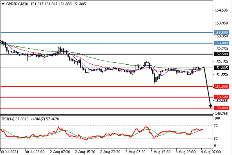Click the RSI 100 scale value
232x155 pixels.
(217, 118)
